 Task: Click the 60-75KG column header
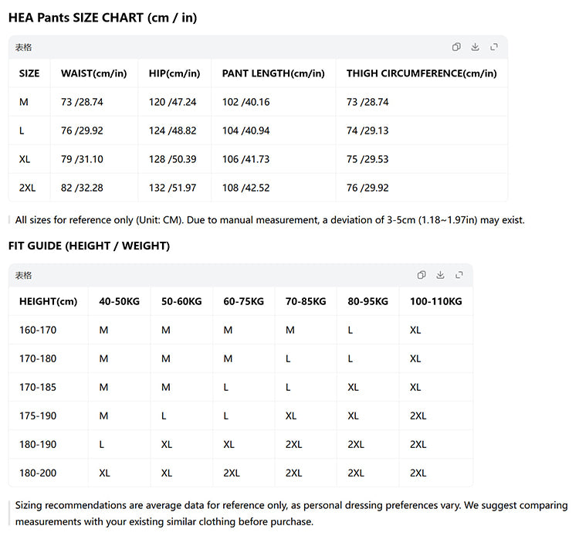(244, 301)
